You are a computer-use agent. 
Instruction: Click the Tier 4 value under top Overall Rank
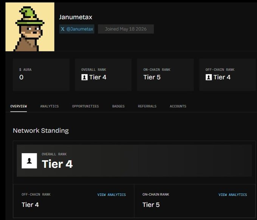98,77
